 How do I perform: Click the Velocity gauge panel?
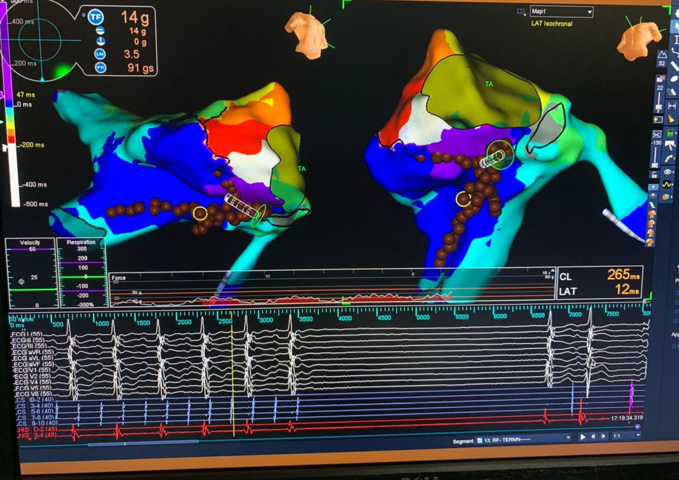tap(30, 273)
